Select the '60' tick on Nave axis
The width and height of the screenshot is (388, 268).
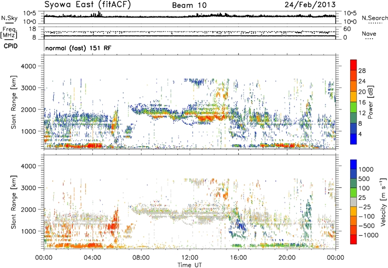coord(347,29)
